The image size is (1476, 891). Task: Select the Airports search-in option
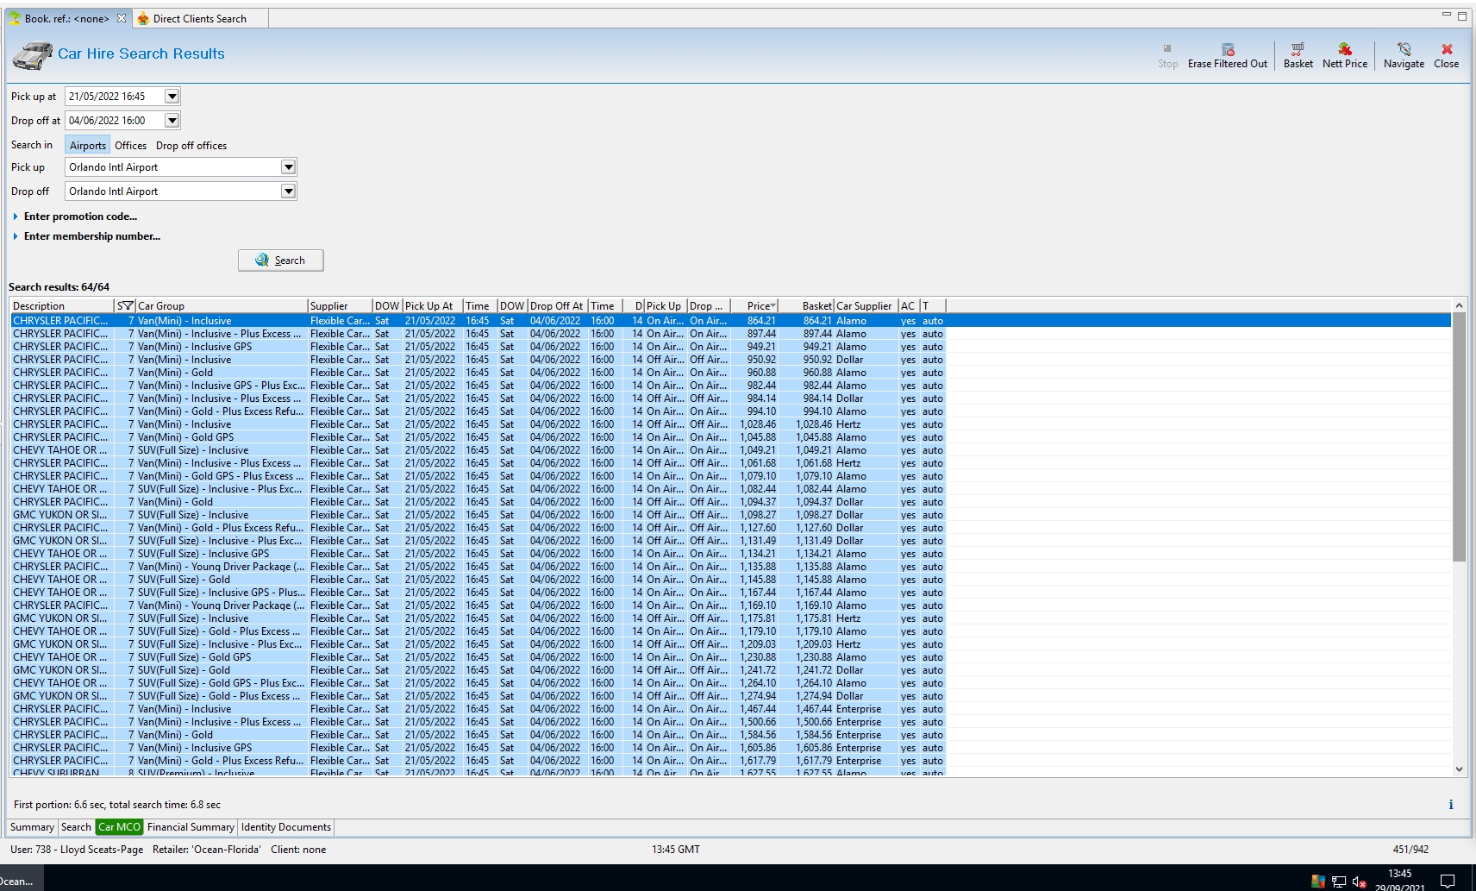(88, 146)
